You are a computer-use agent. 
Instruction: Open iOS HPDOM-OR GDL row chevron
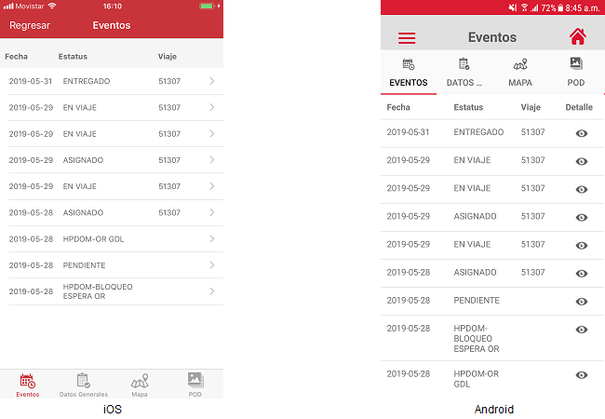(212, 239)
